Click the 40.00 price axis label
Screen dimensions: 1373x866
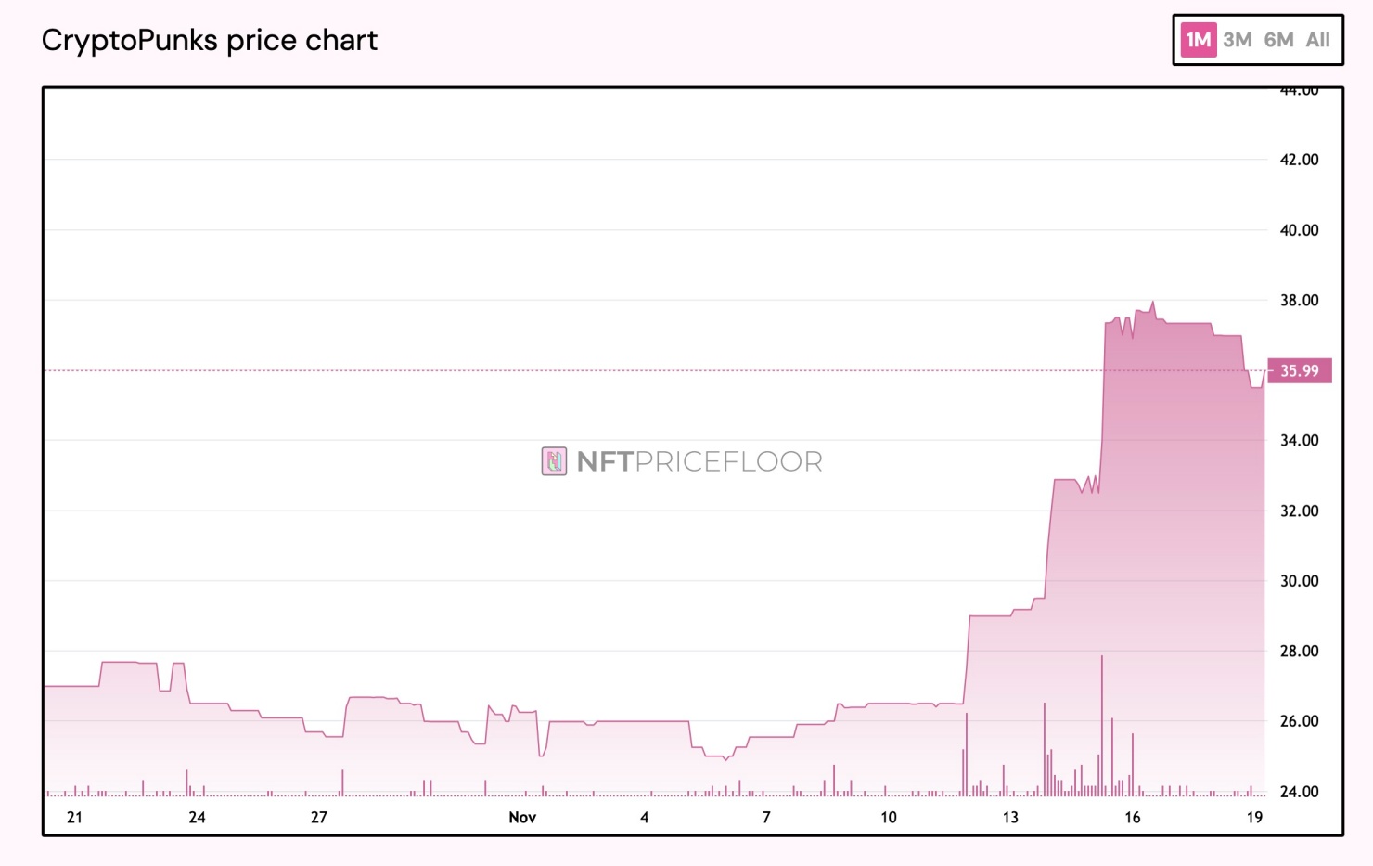pyautogui.click(x=1299, y=230)
